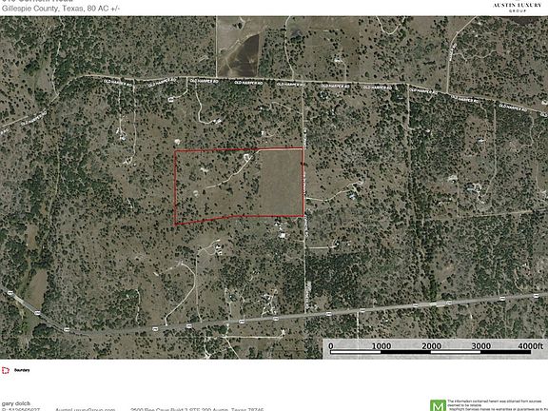548x411 pixels.
Task: Click the Old Harper Rd label below the pond
Action: click(248, 83)
